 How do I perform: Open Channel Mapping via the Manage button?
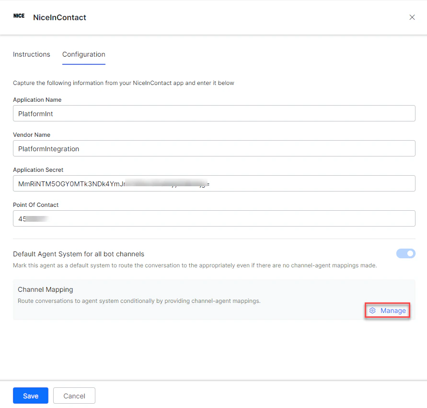387,311
